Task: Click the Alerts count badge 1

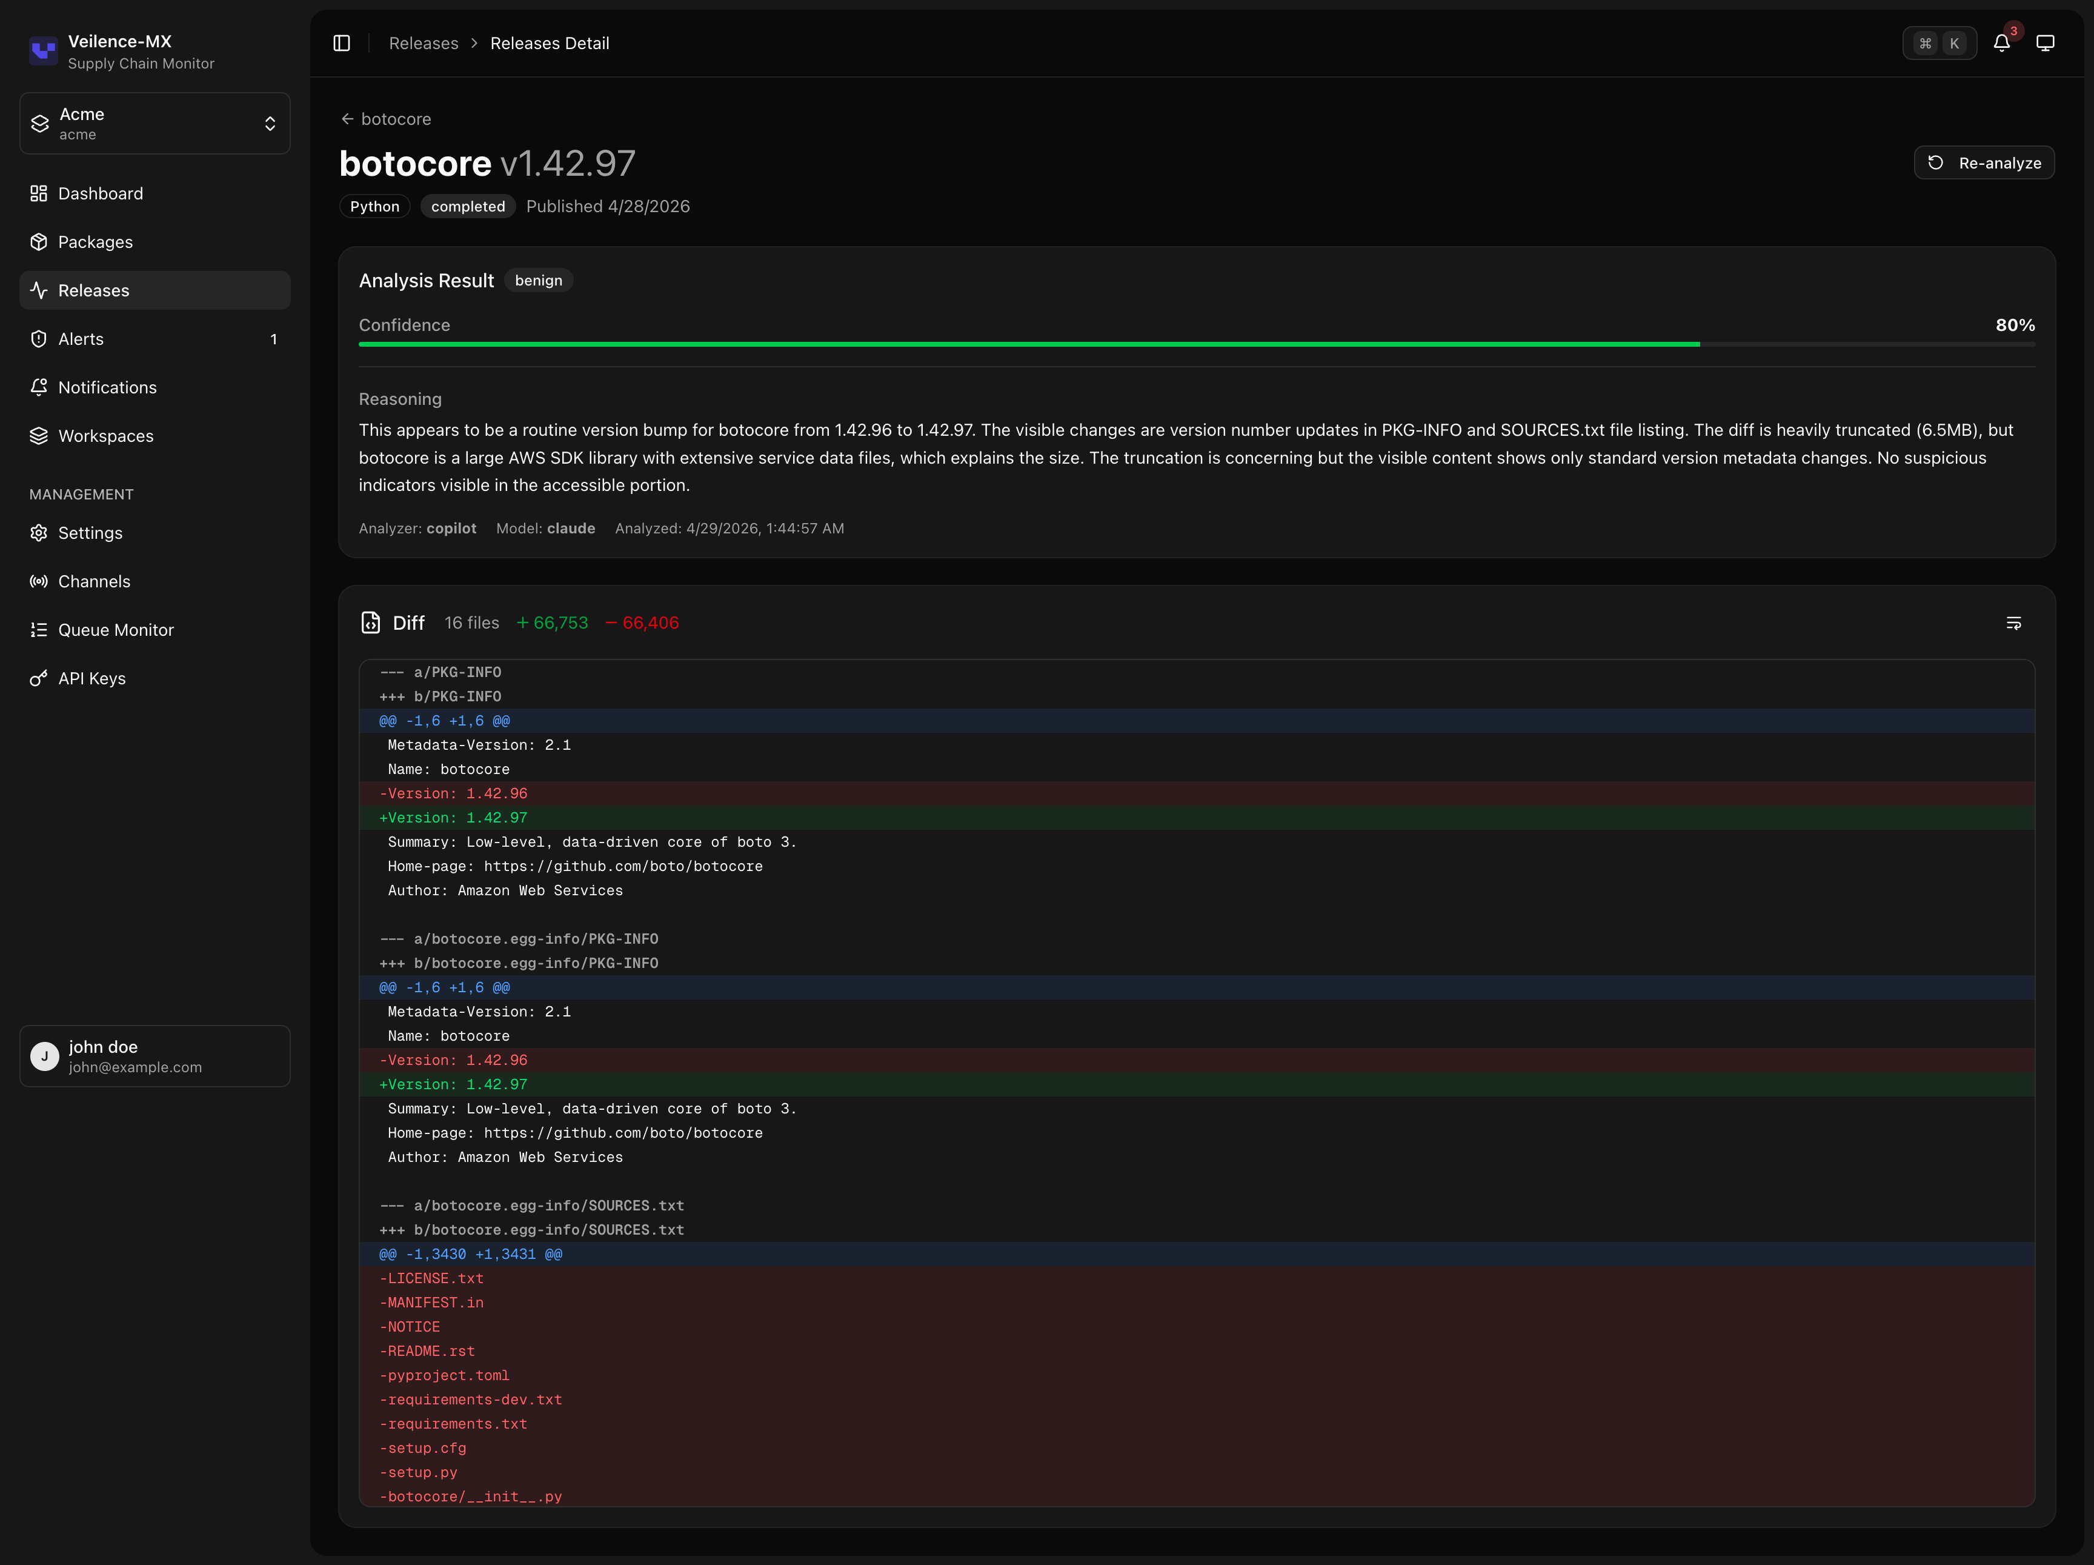Action: [274, 339]
